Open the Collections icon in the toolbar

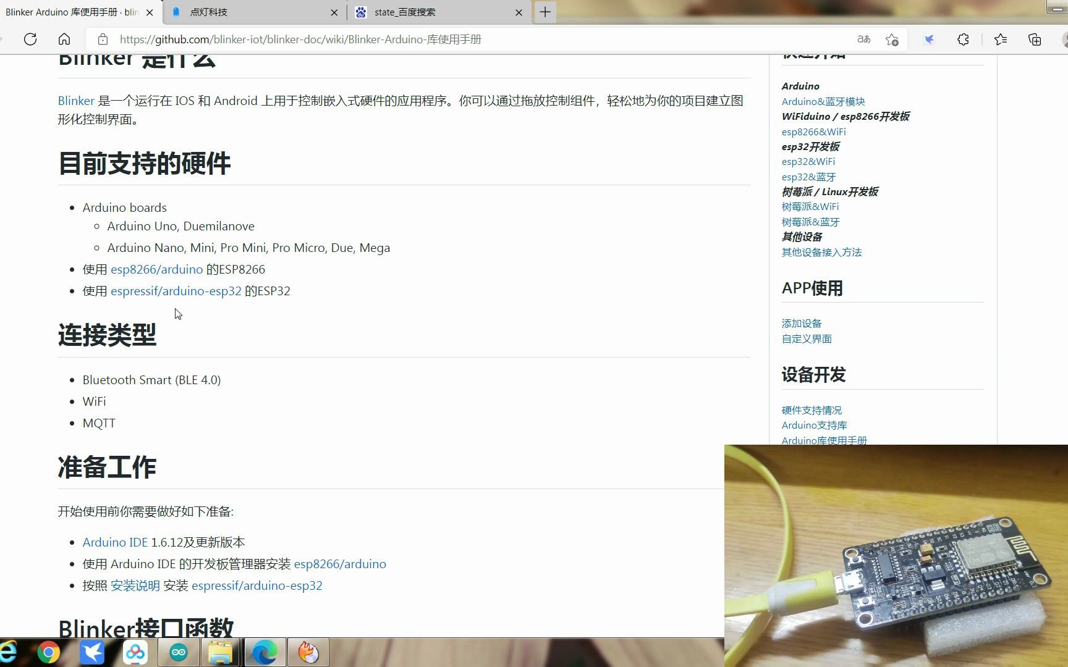tap(1034, 39)
